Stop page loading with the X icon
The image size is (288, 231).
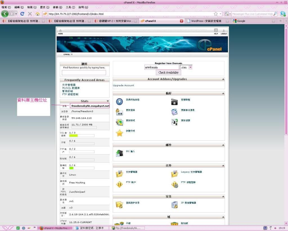30,14
